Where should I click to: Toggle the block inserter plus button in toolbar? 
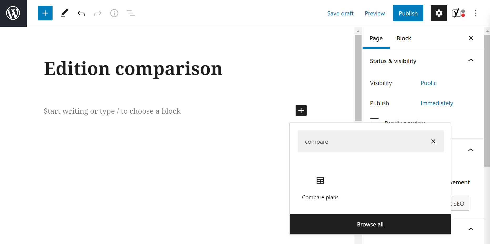point(45,13)
